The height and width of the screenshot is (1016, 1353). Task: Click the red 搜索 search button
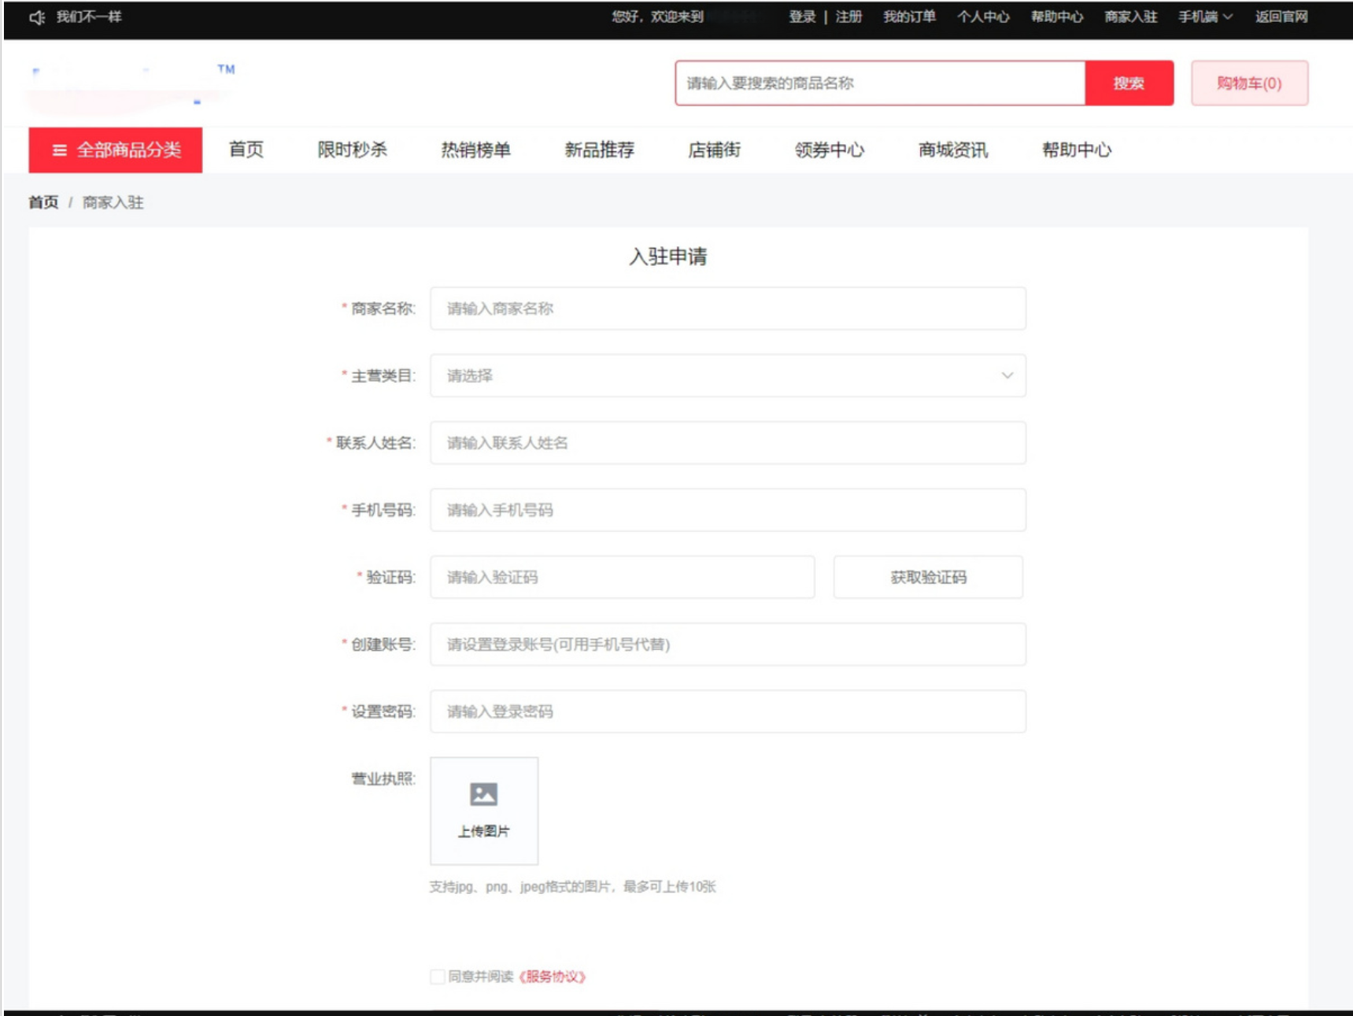[x=1129, y=82]
